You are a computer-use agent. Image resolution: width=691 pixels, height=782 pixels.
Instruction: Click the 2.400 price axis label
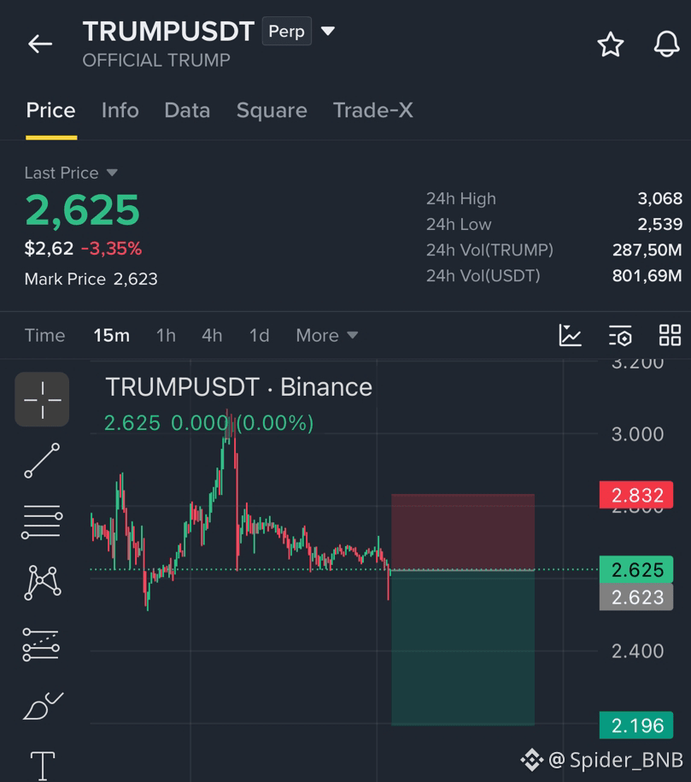(638, 651)
